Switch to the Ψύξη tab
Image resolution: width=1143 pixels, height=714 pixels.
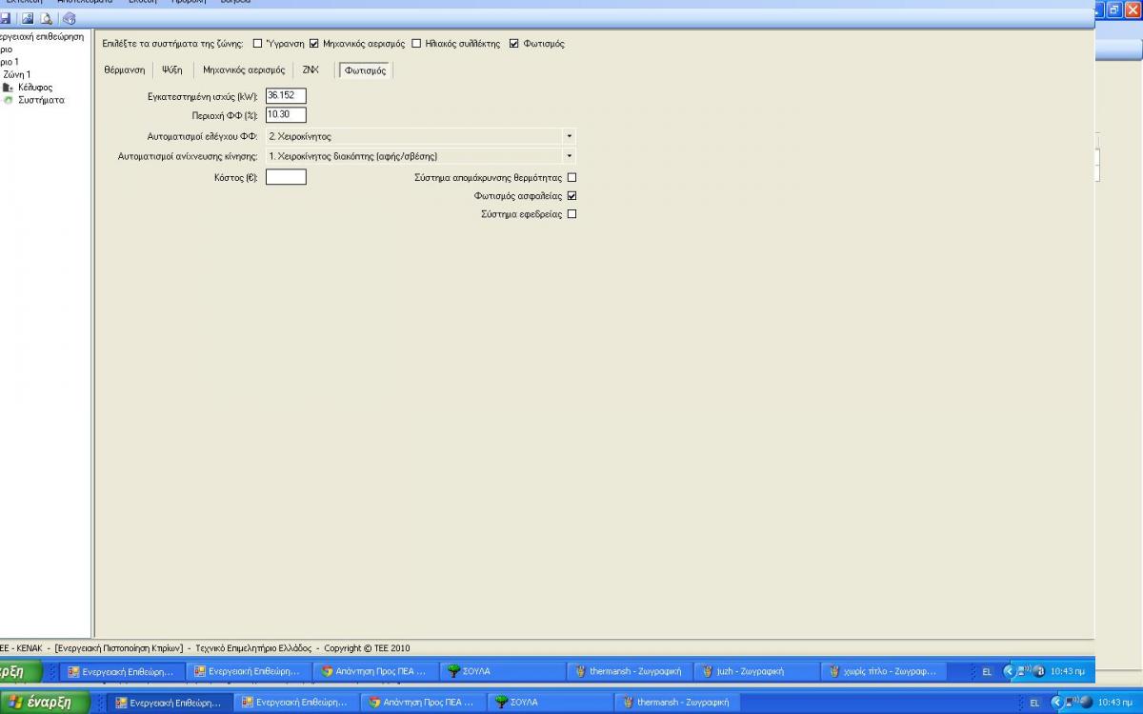(172, 69)
